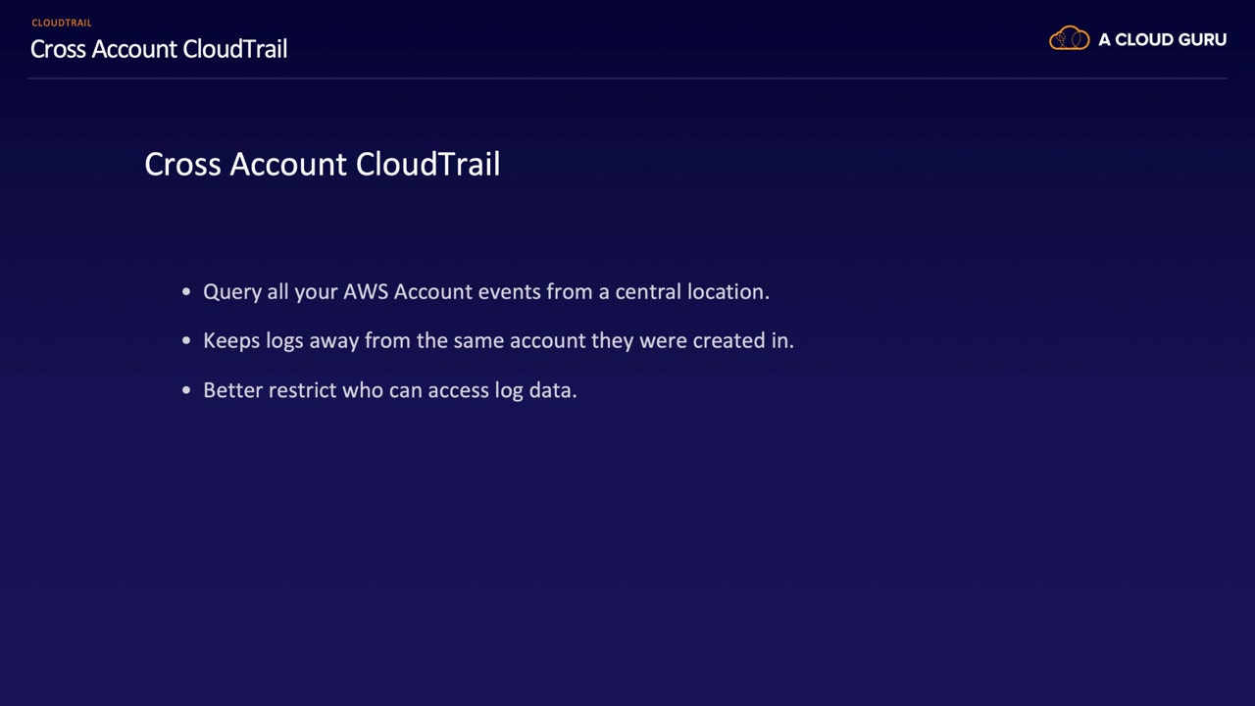Click the horizontal divider line below the header

627,77
